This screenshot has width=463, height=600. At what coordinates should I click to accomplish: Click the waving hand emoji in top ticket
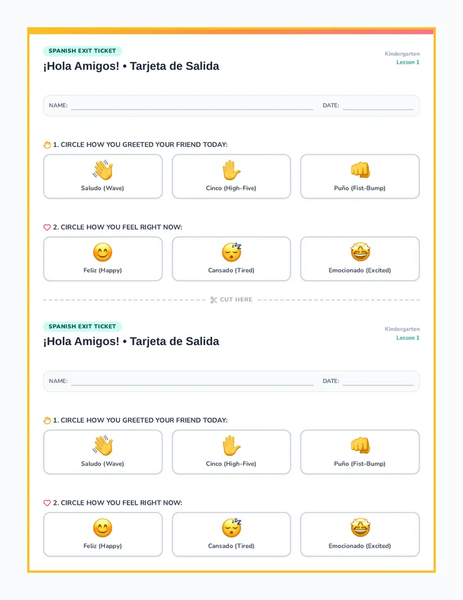point(102,170)
